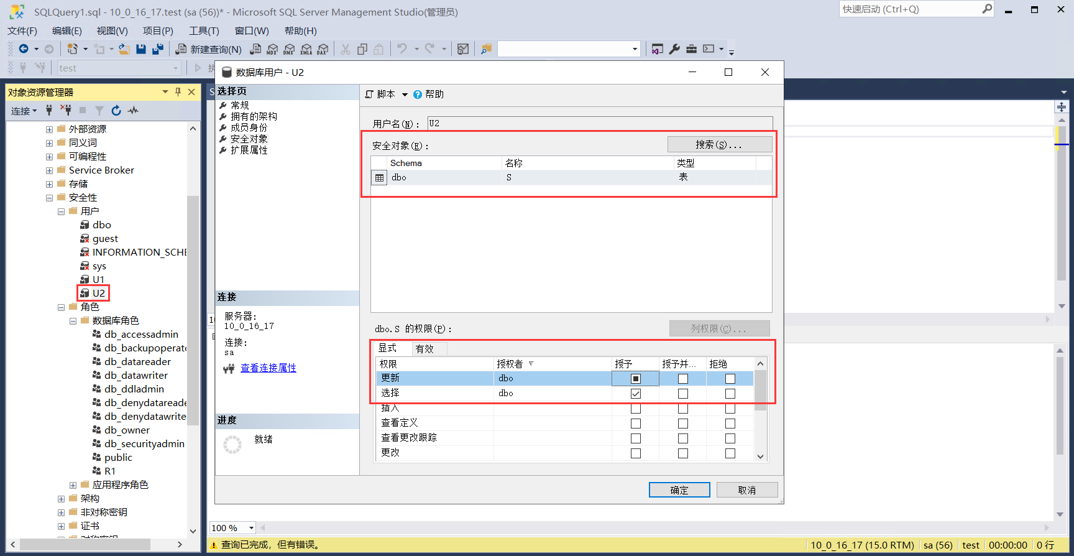Image resolution: width=1074 pixels, height=556 pixels.
Task: Click the DMX query icon
Action: point(289,49)
